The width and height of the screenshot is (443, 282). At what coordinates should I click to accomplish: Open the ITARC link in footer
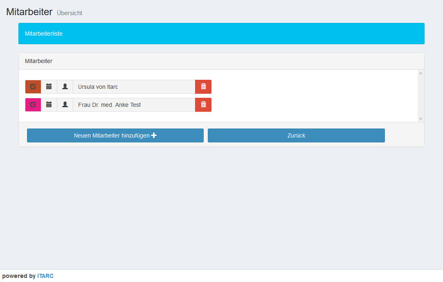click(x=45, y=276)
